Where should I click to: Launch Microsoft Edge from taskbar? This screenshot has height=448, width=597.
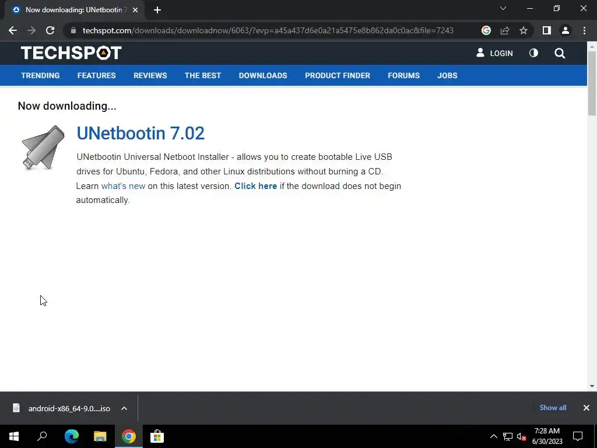pos(71,436)
